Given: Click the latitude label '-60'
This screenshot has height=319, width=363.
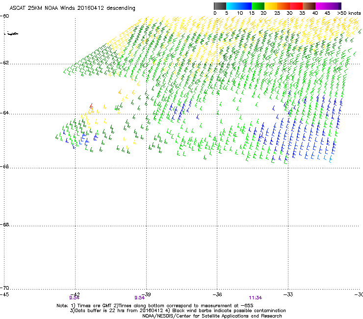Looking at the screenshot, I should click(x=4, y=16).
